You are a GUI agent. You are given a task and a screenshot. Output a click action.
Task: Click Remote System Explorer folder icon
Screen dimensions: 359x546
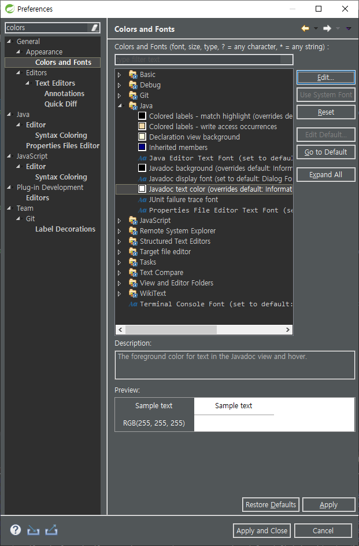(x=133, y=231)
